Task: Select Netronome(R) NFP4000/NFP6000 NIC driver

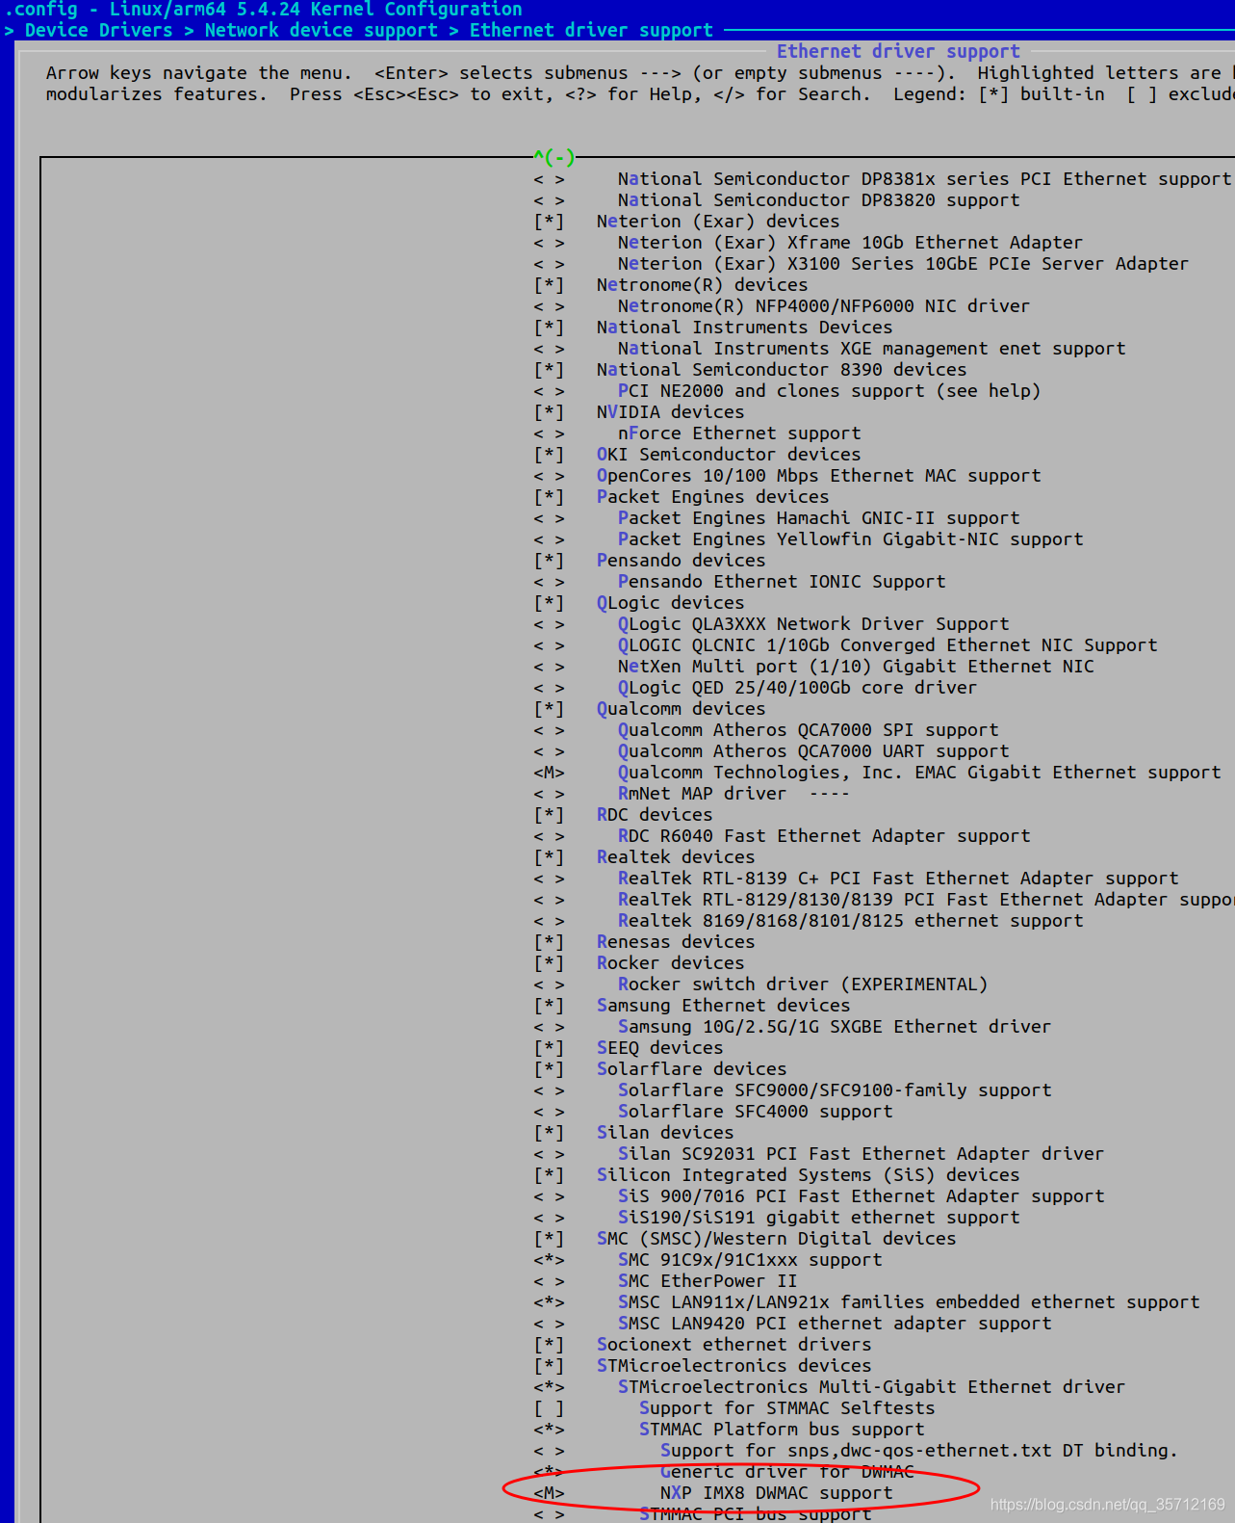Action: tap(824, 306)
